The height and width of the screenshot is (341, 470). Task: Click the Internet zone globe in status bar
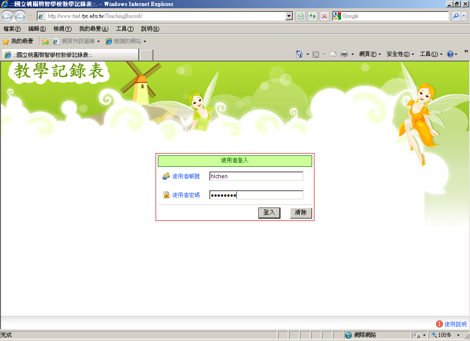(349, 335)
